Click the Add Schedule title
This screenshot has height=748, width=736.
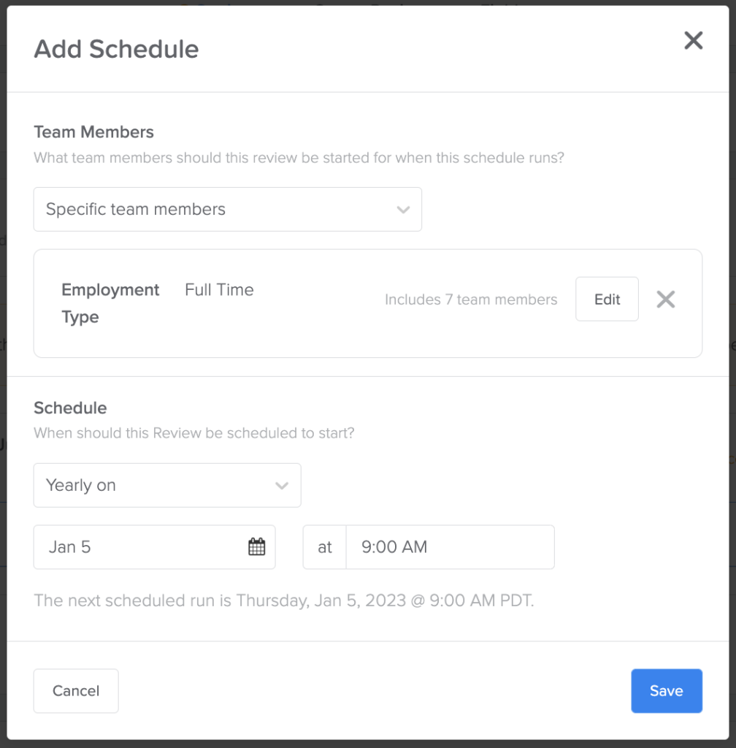click(x=115, y=48)
